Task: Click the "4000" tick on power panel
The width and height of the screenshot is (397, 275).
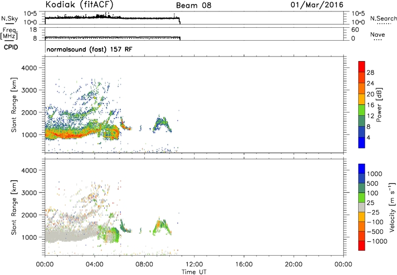Action: click(x=29, y=68)
